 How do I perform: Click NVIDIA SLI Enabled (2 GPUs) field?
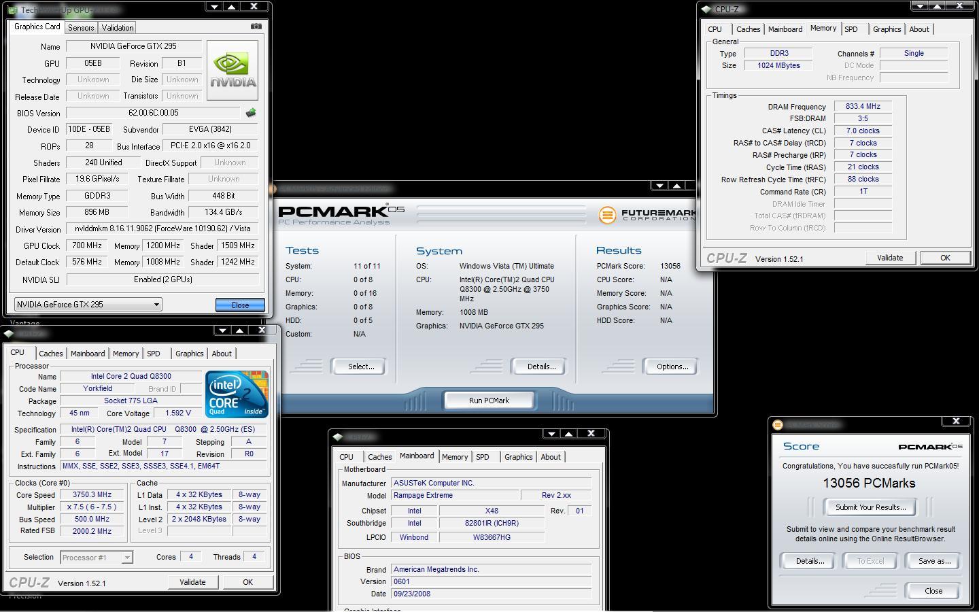[162, 279]
